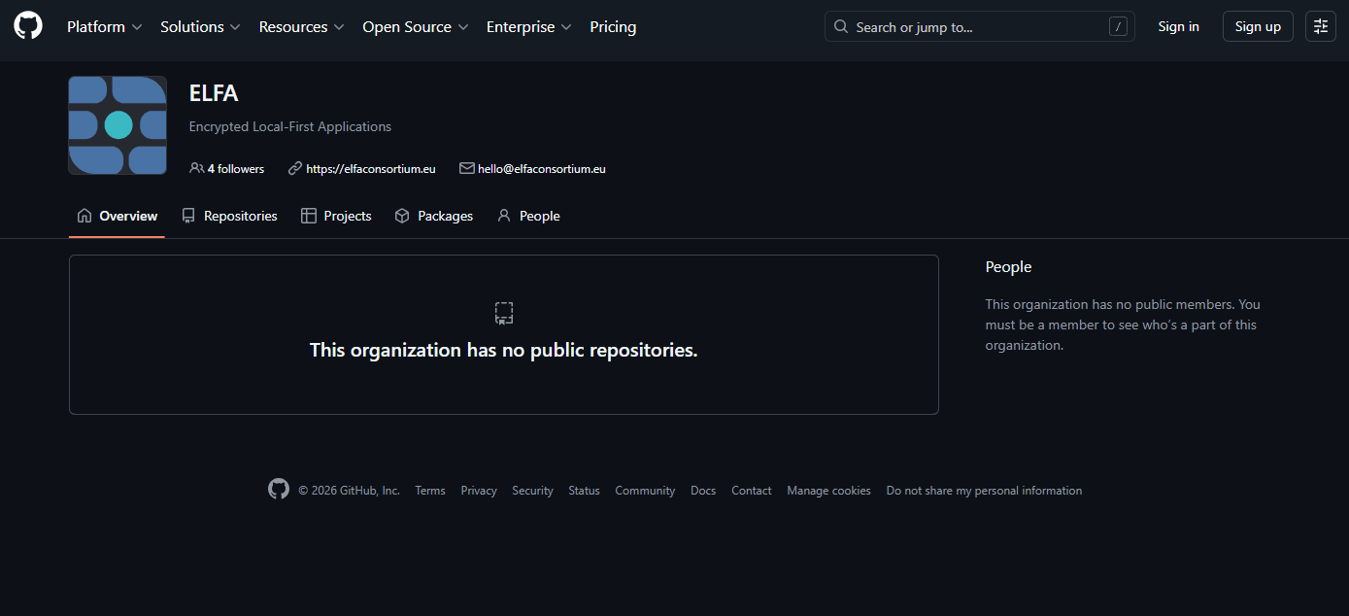Click the followers people icon
The image size is (1349, 616).
[196, 168]
